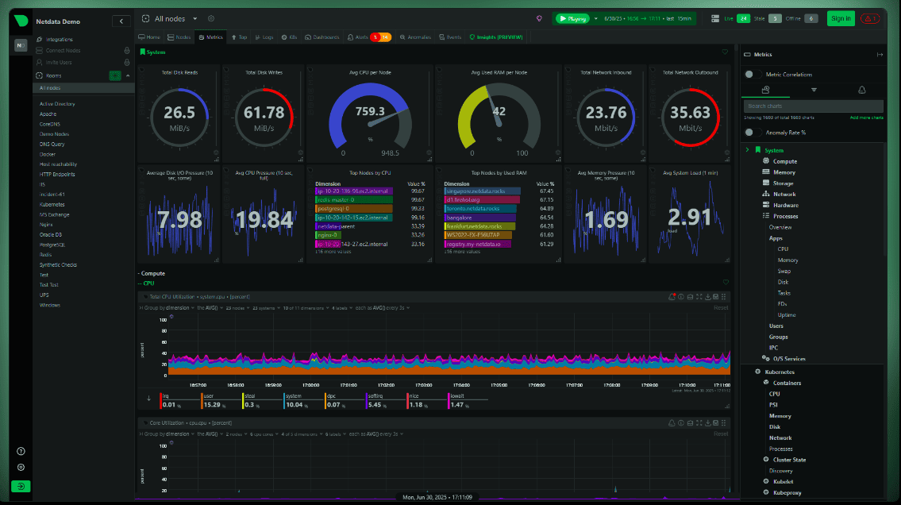Toggle the Live nodes count badge
This screenshot has height=505, width=901.
743,18
